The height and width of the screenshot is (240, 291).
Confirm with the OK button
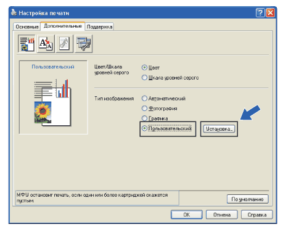click(187, 215)
